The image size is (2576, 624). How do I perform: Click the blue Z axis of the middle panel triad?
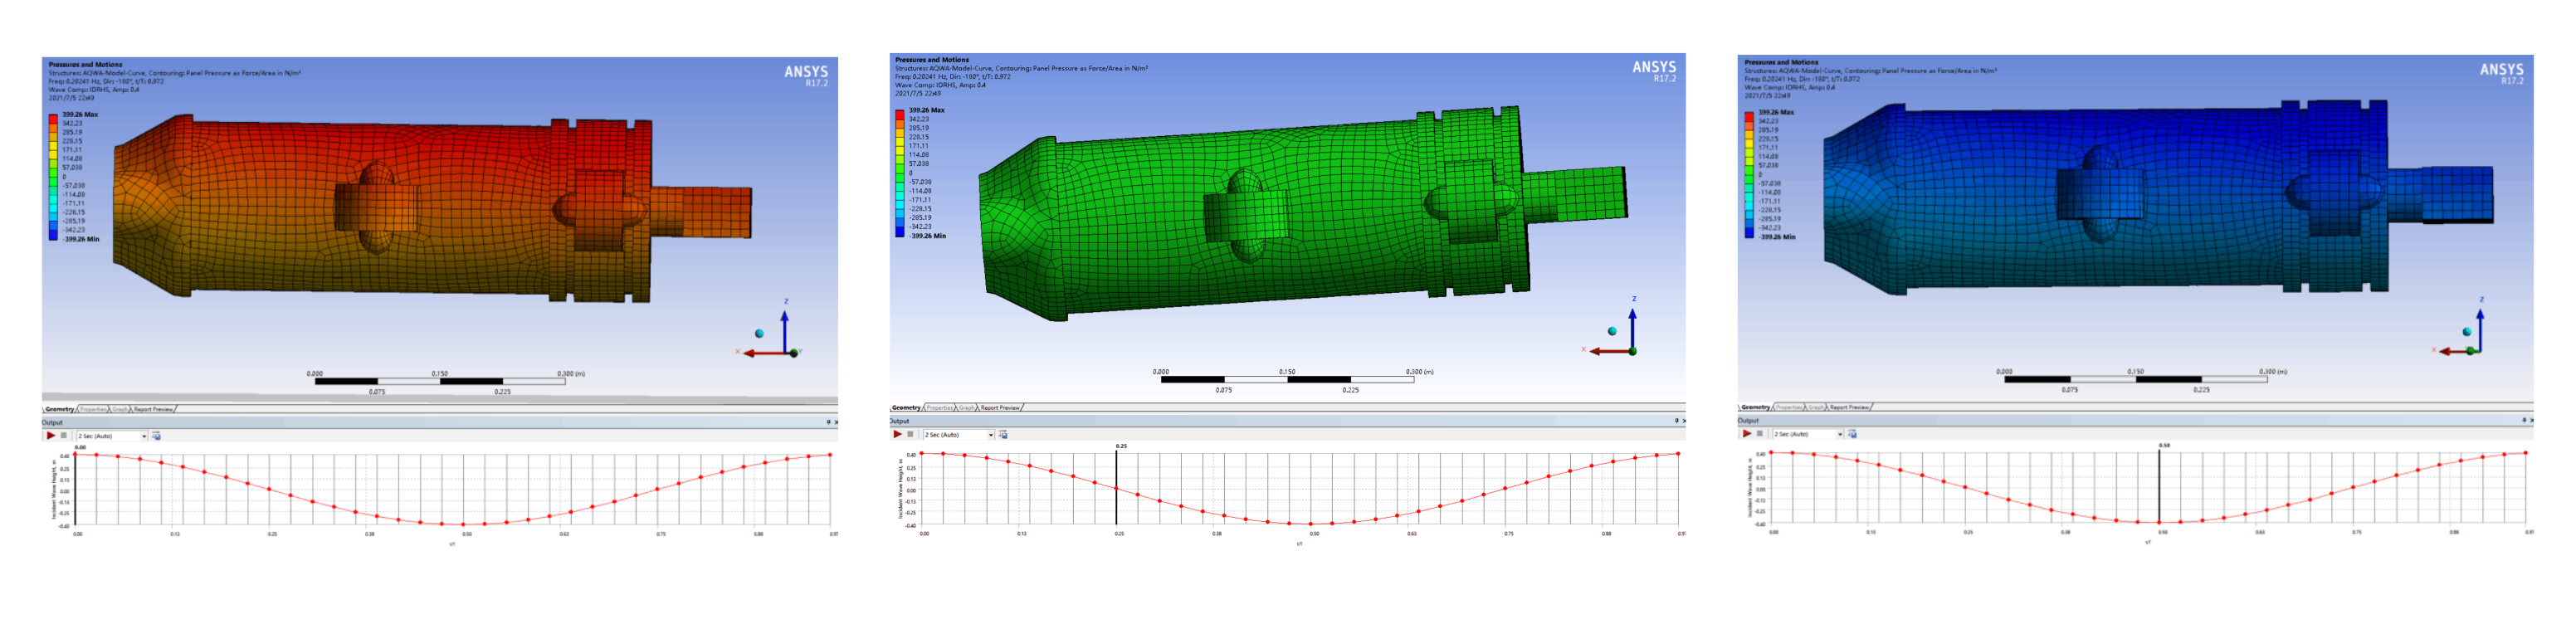click(1632, 326)
